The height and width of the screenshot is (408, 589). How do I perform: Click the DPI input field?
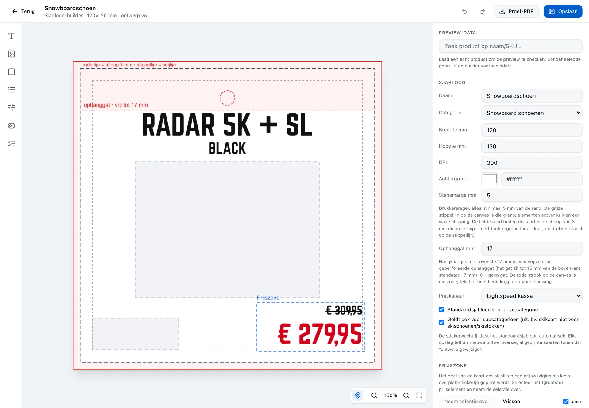point(532,163)
